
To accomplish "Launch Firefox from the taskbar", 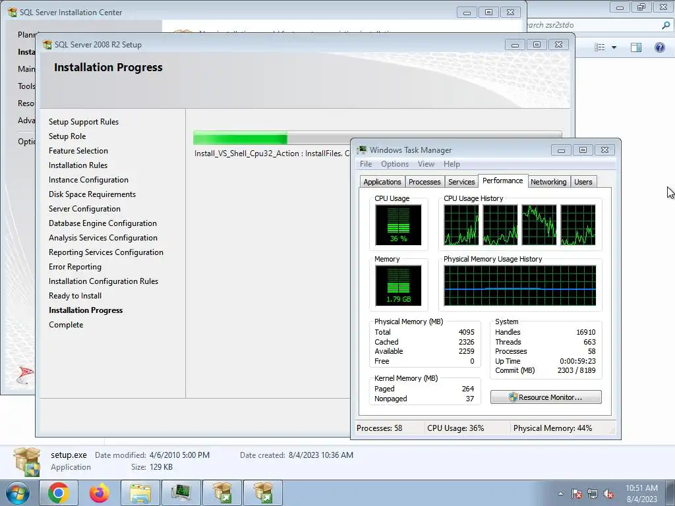I will click(100, 493).
